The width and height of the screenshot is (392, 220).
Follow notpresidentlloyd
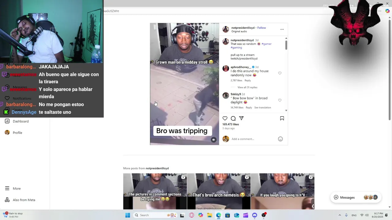(262, 28)
